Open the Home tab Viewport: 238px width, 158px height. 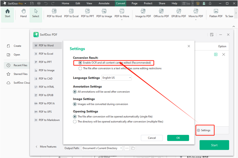point(65,3)
